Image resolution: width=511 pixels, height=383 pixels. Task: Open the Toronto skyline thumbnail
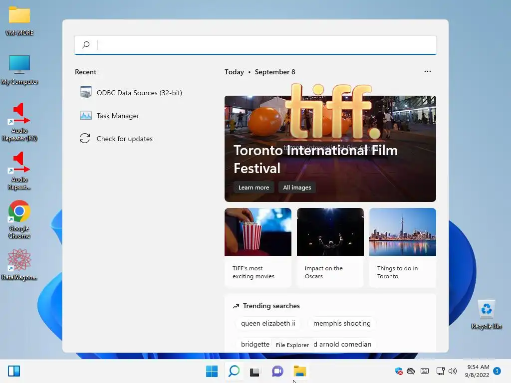pyautogui.click(x=403, y=232)
